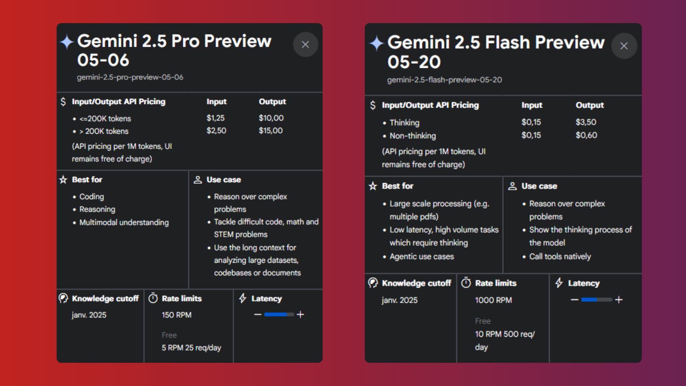This screenshot has height=386, width=686.
Task: Select the gemini-2.5-flash-preview-05-20 model ID text
Action: coord(444,80)
